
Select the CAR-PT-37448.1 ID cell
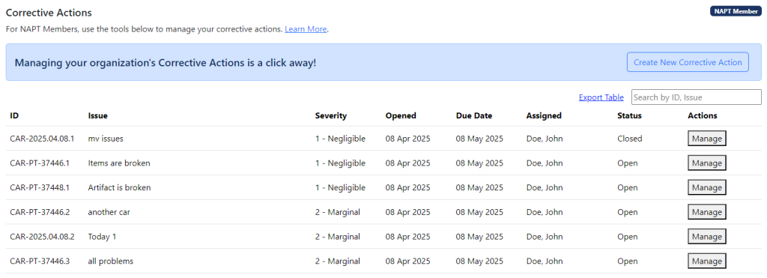tap(40, 187)
